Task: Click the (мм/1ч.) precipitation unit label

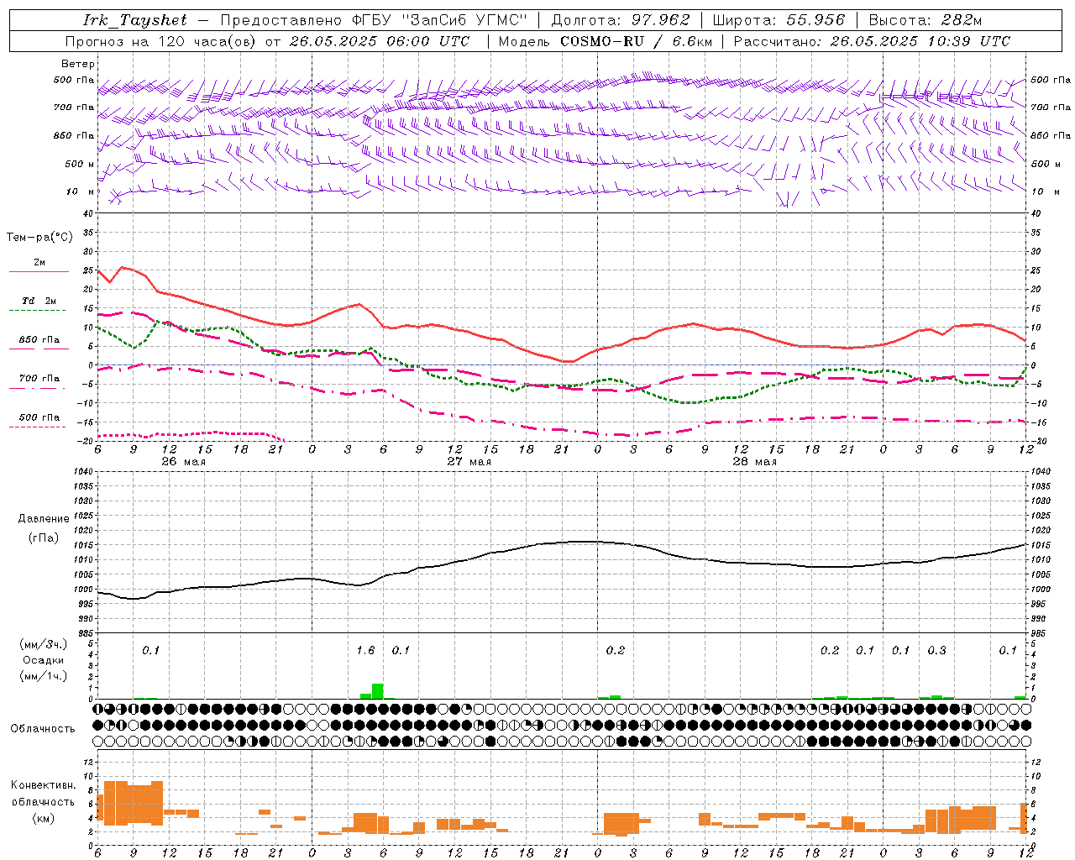Action: pyautogui.click(x=44, y=676)
